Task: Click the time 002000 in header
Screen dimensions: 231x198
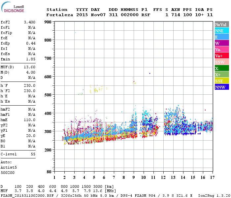Action: click(x=129, y=15)
